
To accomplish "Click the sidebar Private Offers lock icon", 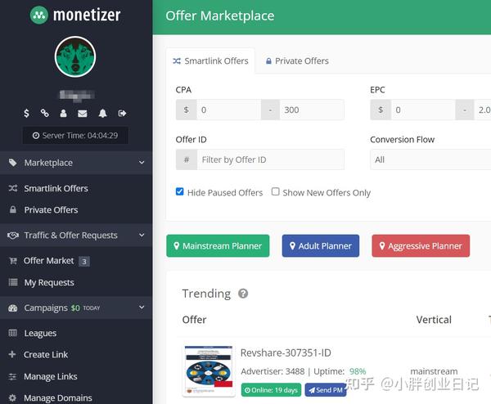I will point(13,209).
